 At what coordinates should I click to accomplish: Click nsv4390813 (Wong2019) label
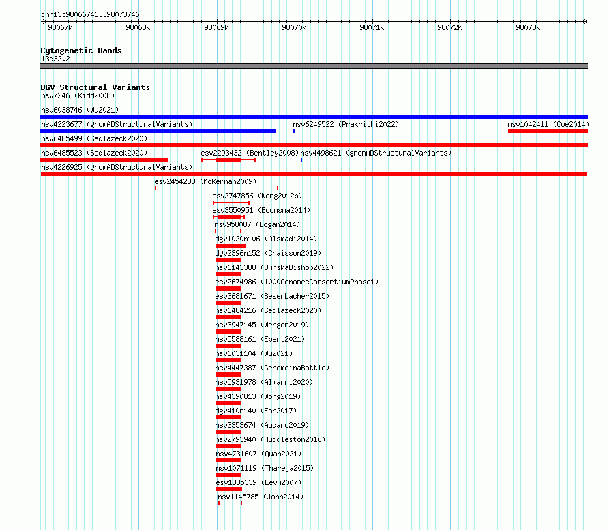[x=258, y=396]
